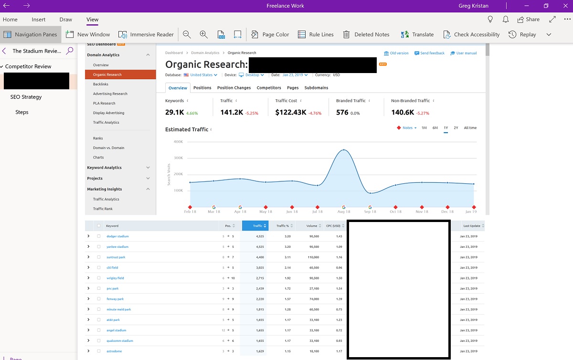
Task: Tick the select-all checkbox in table header
Action: pos(99,226)
